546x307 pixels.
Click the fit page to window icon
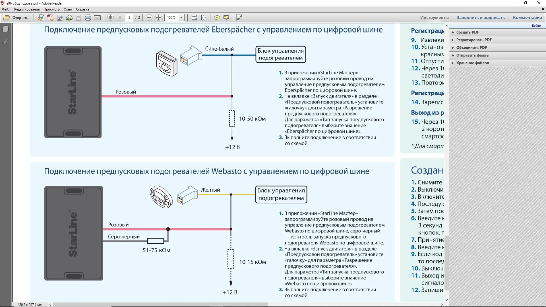tap(204, 18)
